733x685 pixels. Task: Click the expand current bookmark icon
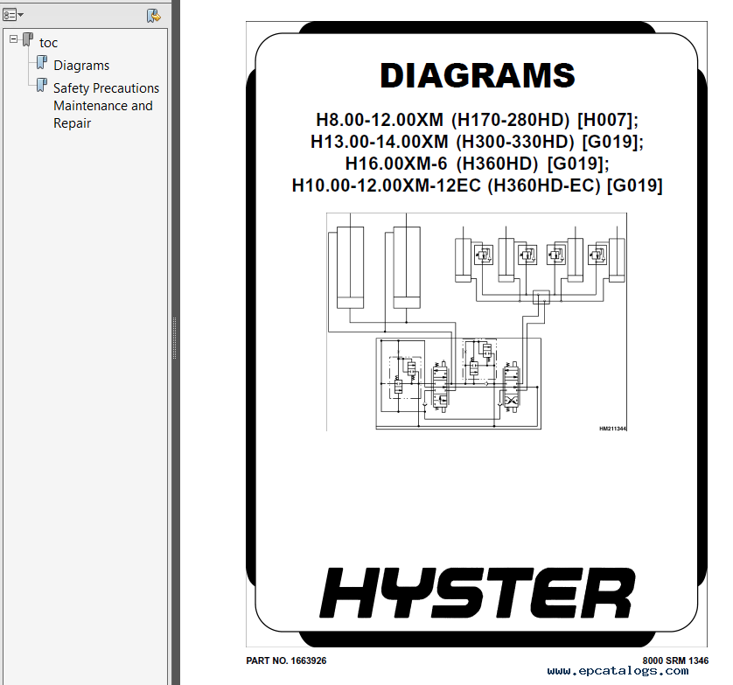(153, 16)
